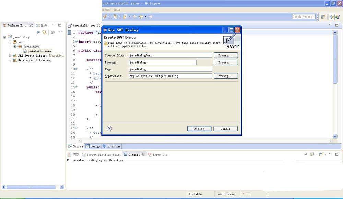Click the Finish button in the SWT dialog
Image resolution: width=343 pixels, height=199 pixels.
pyautogui.click(x=199, y=128)
